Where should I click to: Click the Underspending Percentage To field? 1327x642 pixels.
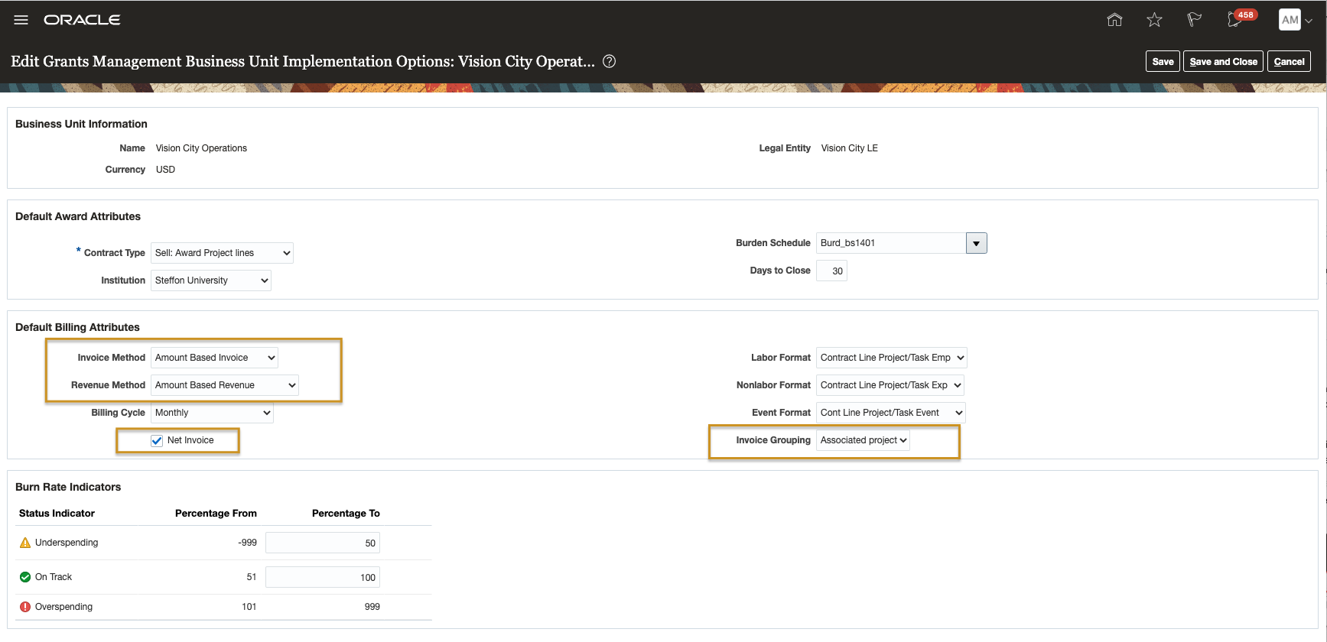tap(322, 543)
